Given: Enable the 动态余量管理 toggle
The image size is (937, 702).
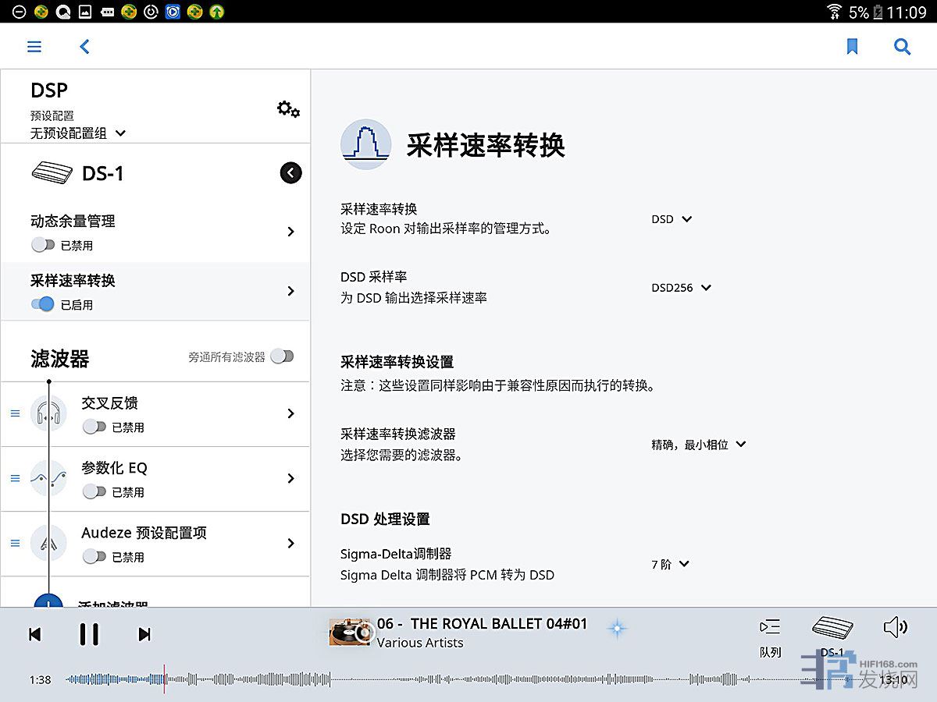Looking at the screenshot, I should [x=43, y=245].
